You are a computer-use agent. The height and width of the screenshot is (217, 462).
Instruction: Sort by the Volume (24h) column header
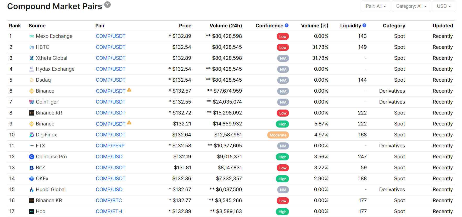tap(226, 26)
